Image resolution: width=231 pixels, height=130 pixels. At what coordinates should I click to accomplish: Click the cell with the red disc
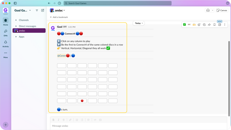tap(82, 101)
